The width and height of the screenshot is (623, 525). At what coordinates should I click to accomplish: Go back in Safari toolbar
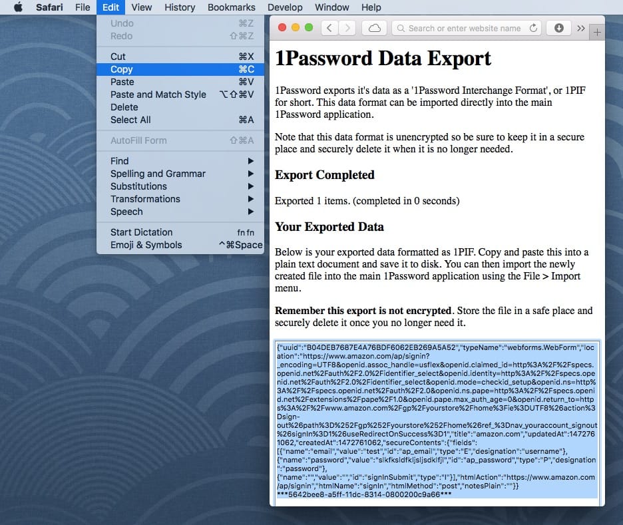click(329, 28)
